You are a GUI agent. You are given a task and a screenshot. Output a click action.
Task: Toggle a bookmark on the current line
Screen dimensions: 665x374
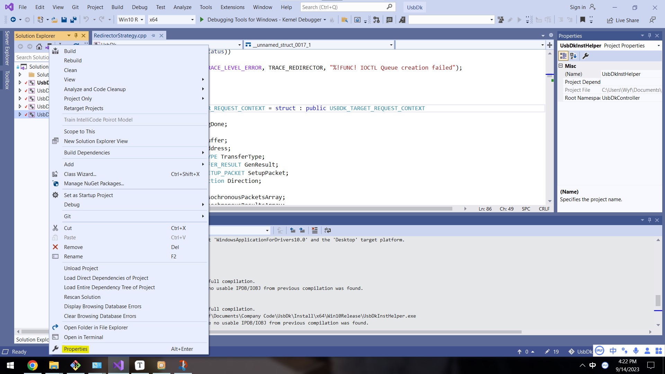[583, 20]
